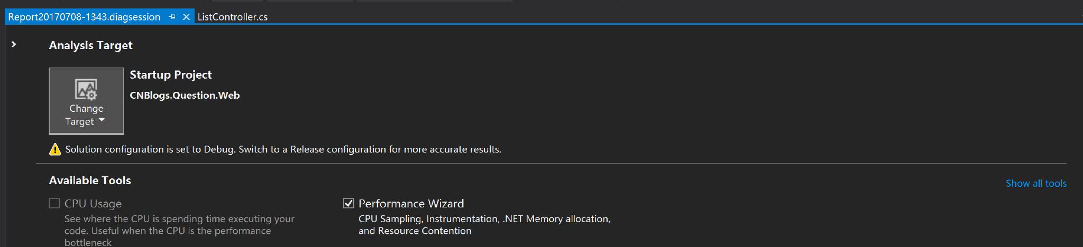The width and height of the screenshot is (1083, 247).
Task: Enable the CPU Usage checkbox
Action: point(54,203)
